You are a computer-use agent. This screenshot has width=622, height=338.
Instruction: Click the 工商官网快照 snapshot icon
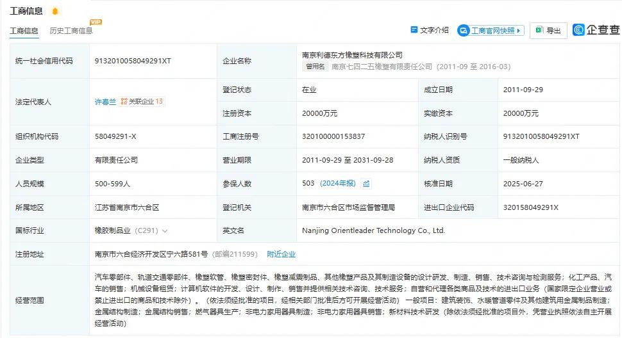[x=463, y=31]
